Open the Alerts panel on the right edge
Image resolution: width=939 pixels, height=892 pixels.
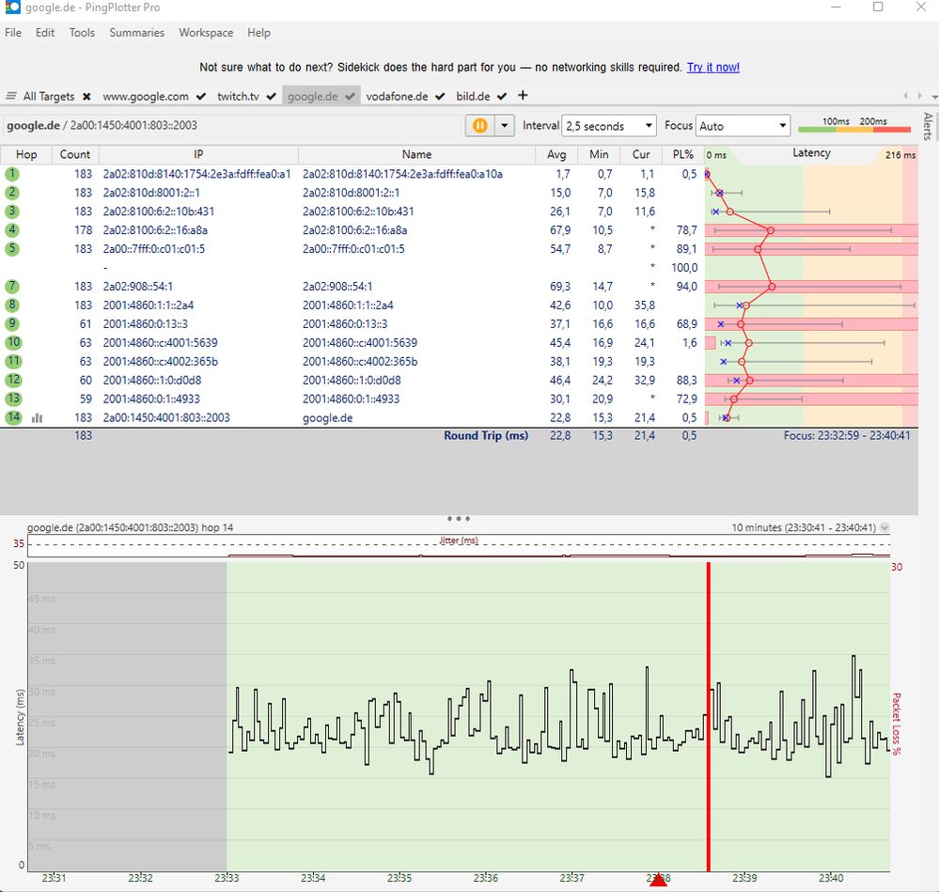928,127
